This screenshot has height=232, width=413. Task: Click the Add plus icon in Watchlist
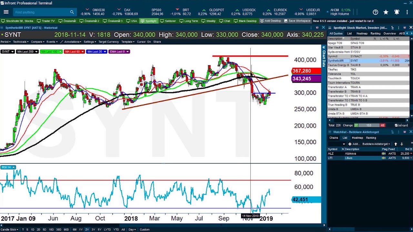pos(350,144)
